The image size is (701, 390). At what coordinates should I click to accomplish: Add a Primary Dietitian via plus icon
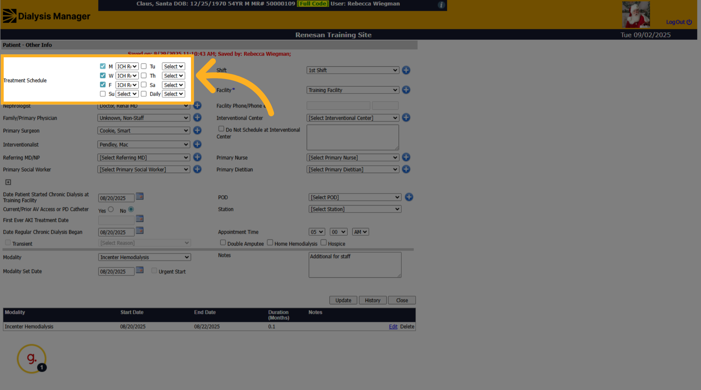(406, 169)
